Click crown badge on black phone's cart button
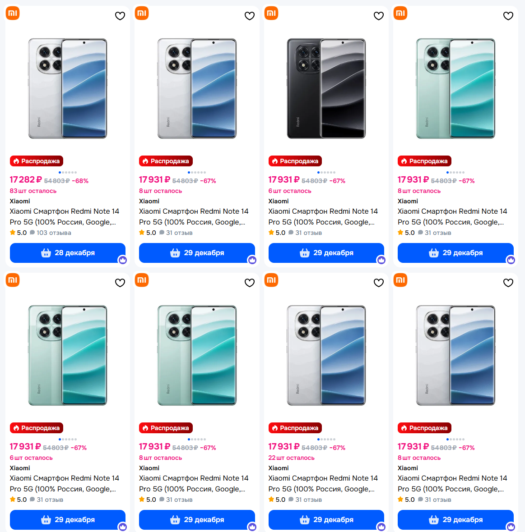This screenshot has width=525, height=532. 381,260
